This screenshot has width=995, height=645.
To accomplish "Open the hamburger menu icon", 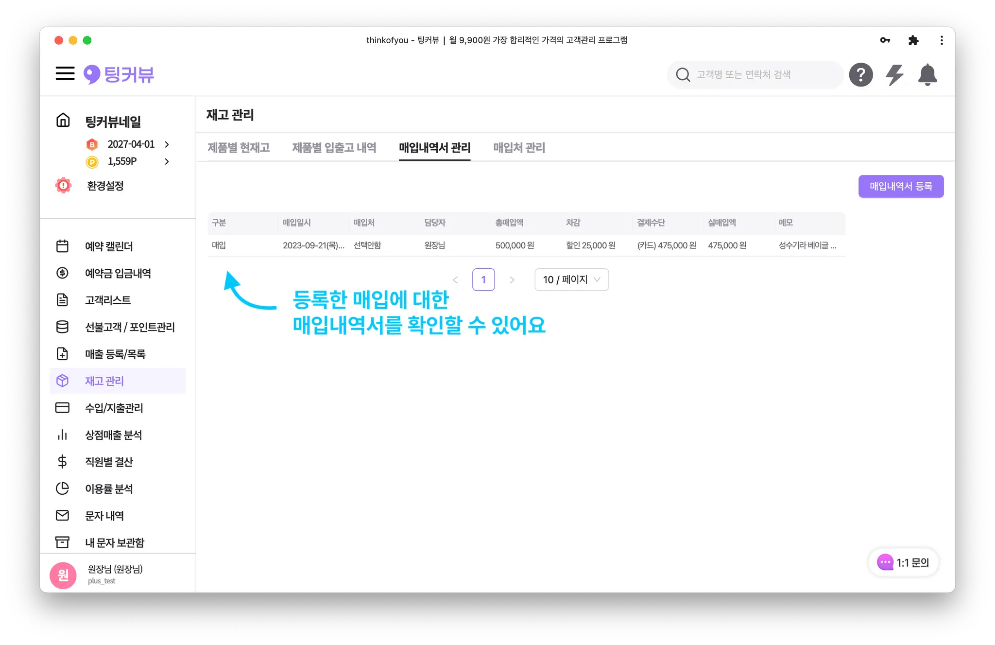I will [65, 74].
